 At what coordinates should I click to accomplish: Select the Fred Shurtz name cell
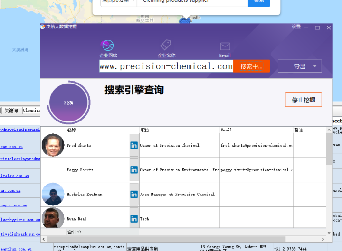tap(98, 145)
